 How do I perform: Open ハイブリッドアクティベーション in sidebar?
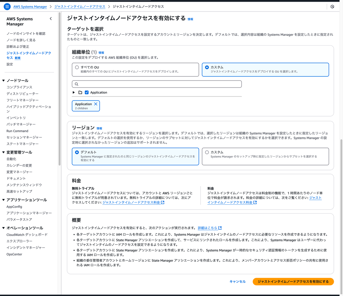29,109
